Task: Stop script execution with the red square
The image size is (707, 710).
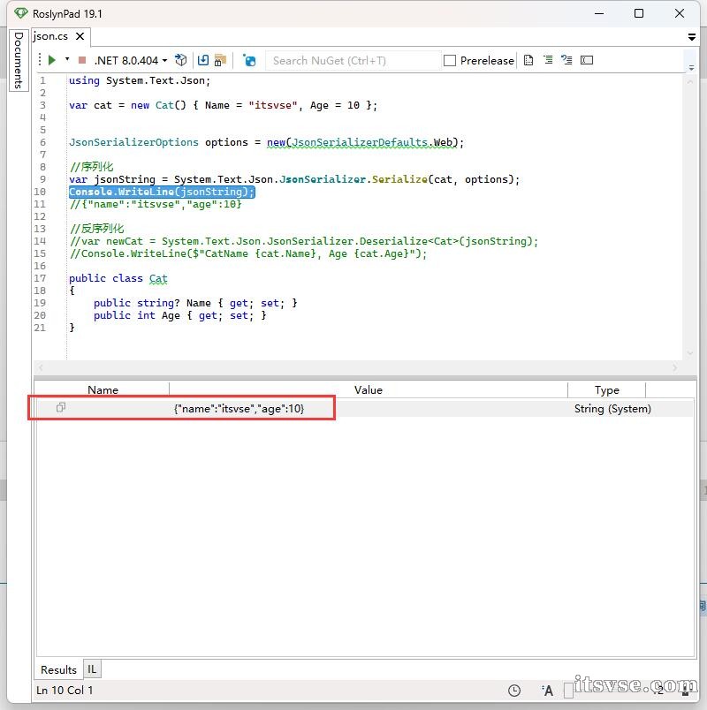Action: coord(82,60)
